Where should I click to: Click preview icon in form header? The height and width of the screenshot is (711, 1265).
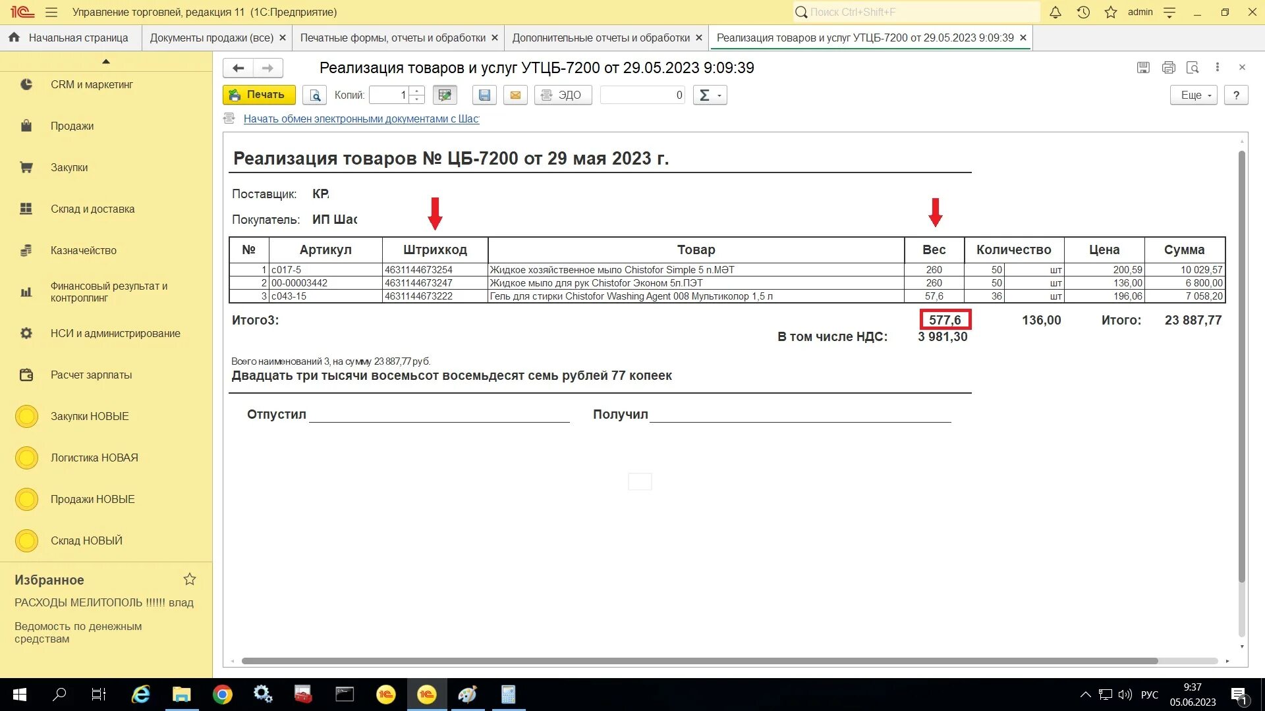1193,67
